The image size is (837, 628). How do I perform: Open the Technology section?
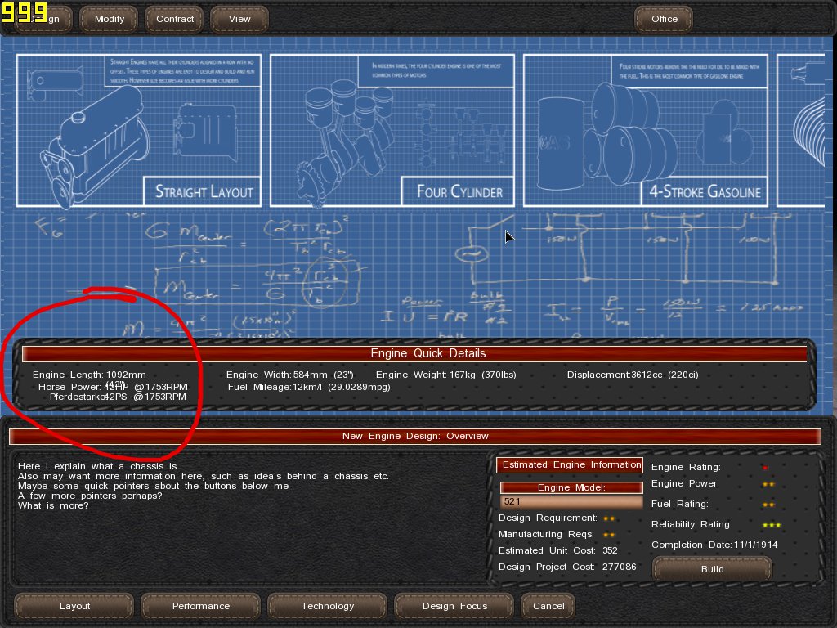(327, 606)
